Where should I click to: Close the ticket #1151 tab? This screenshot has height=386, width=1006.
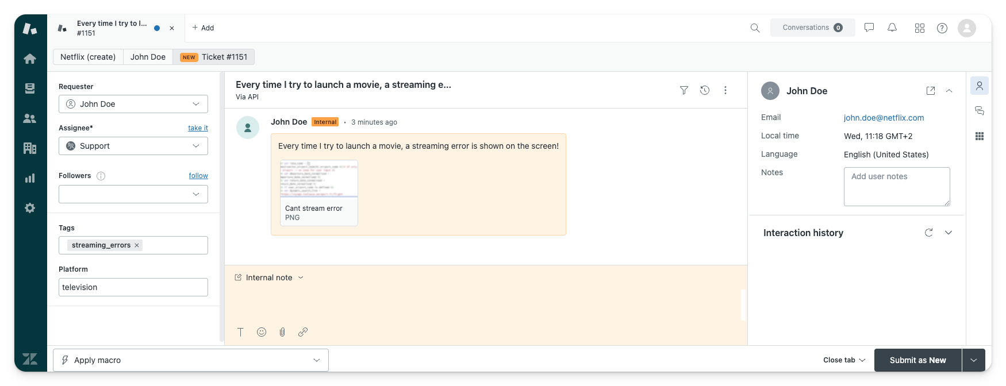click(x=172, y=28)
